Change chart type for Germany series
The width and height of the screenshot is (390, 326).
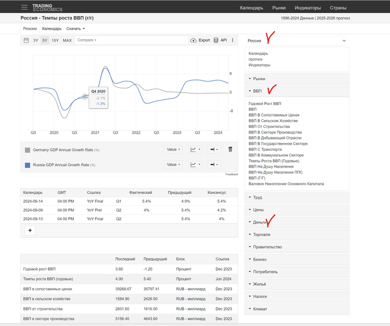(x=195, y=149)
